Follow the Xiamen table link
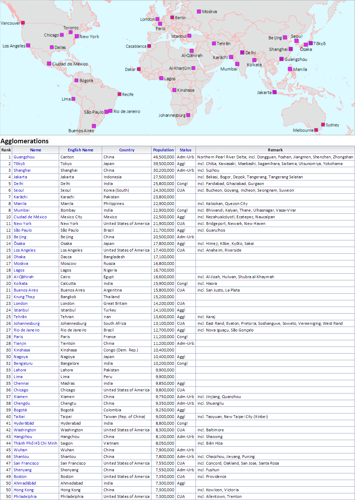The height and width of the screenshot is (500, 355). (21, 397)
